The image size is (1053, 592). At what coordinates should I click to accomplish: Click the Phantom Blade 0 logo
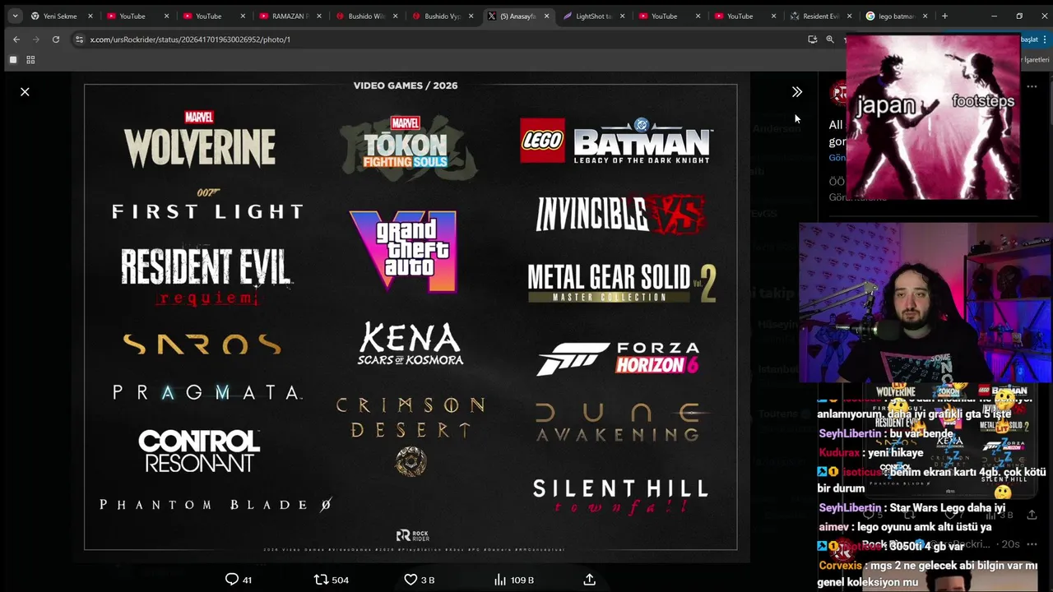216,505
